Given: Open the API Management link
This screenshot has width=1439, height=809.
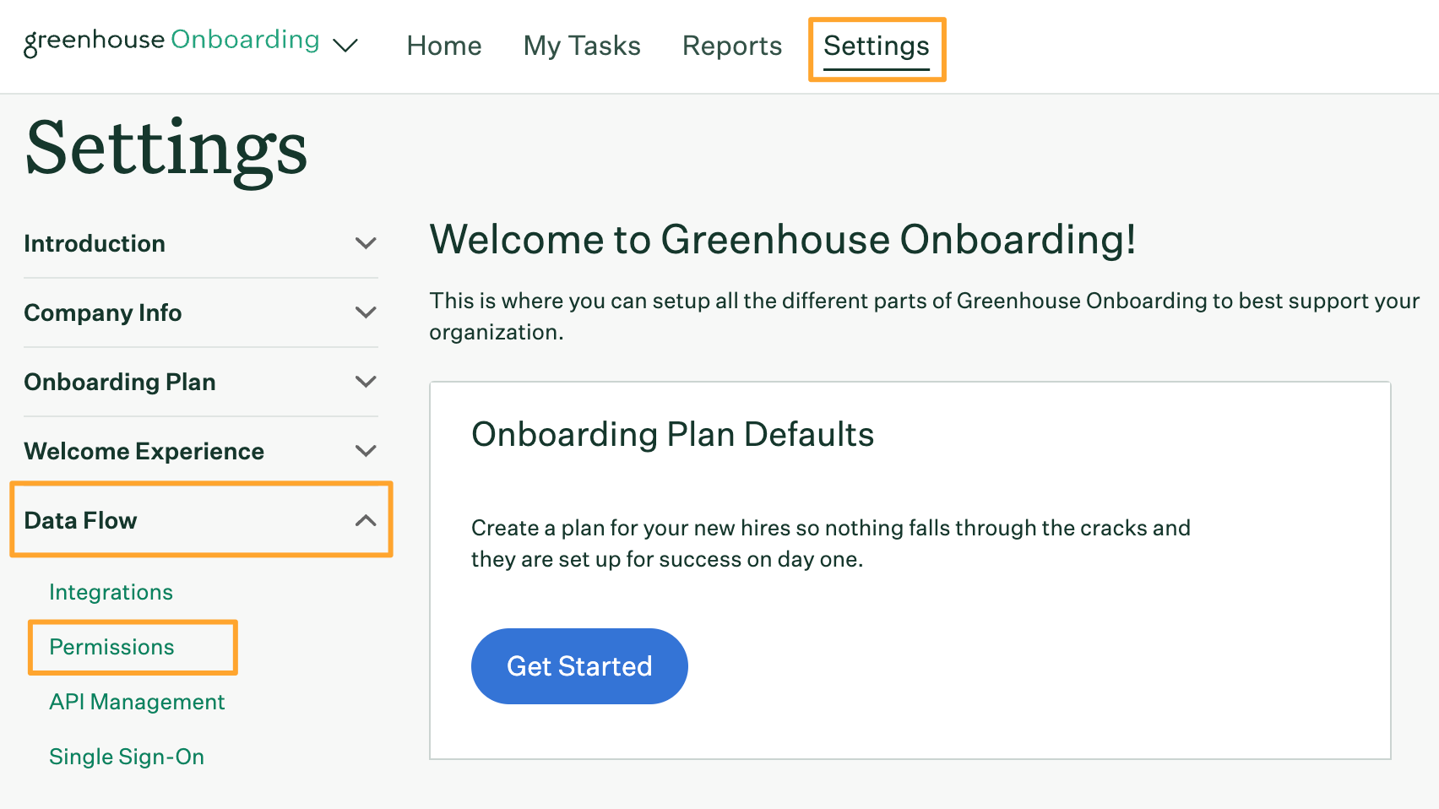Looking at the screenshot, I should [x=137, y=702].
